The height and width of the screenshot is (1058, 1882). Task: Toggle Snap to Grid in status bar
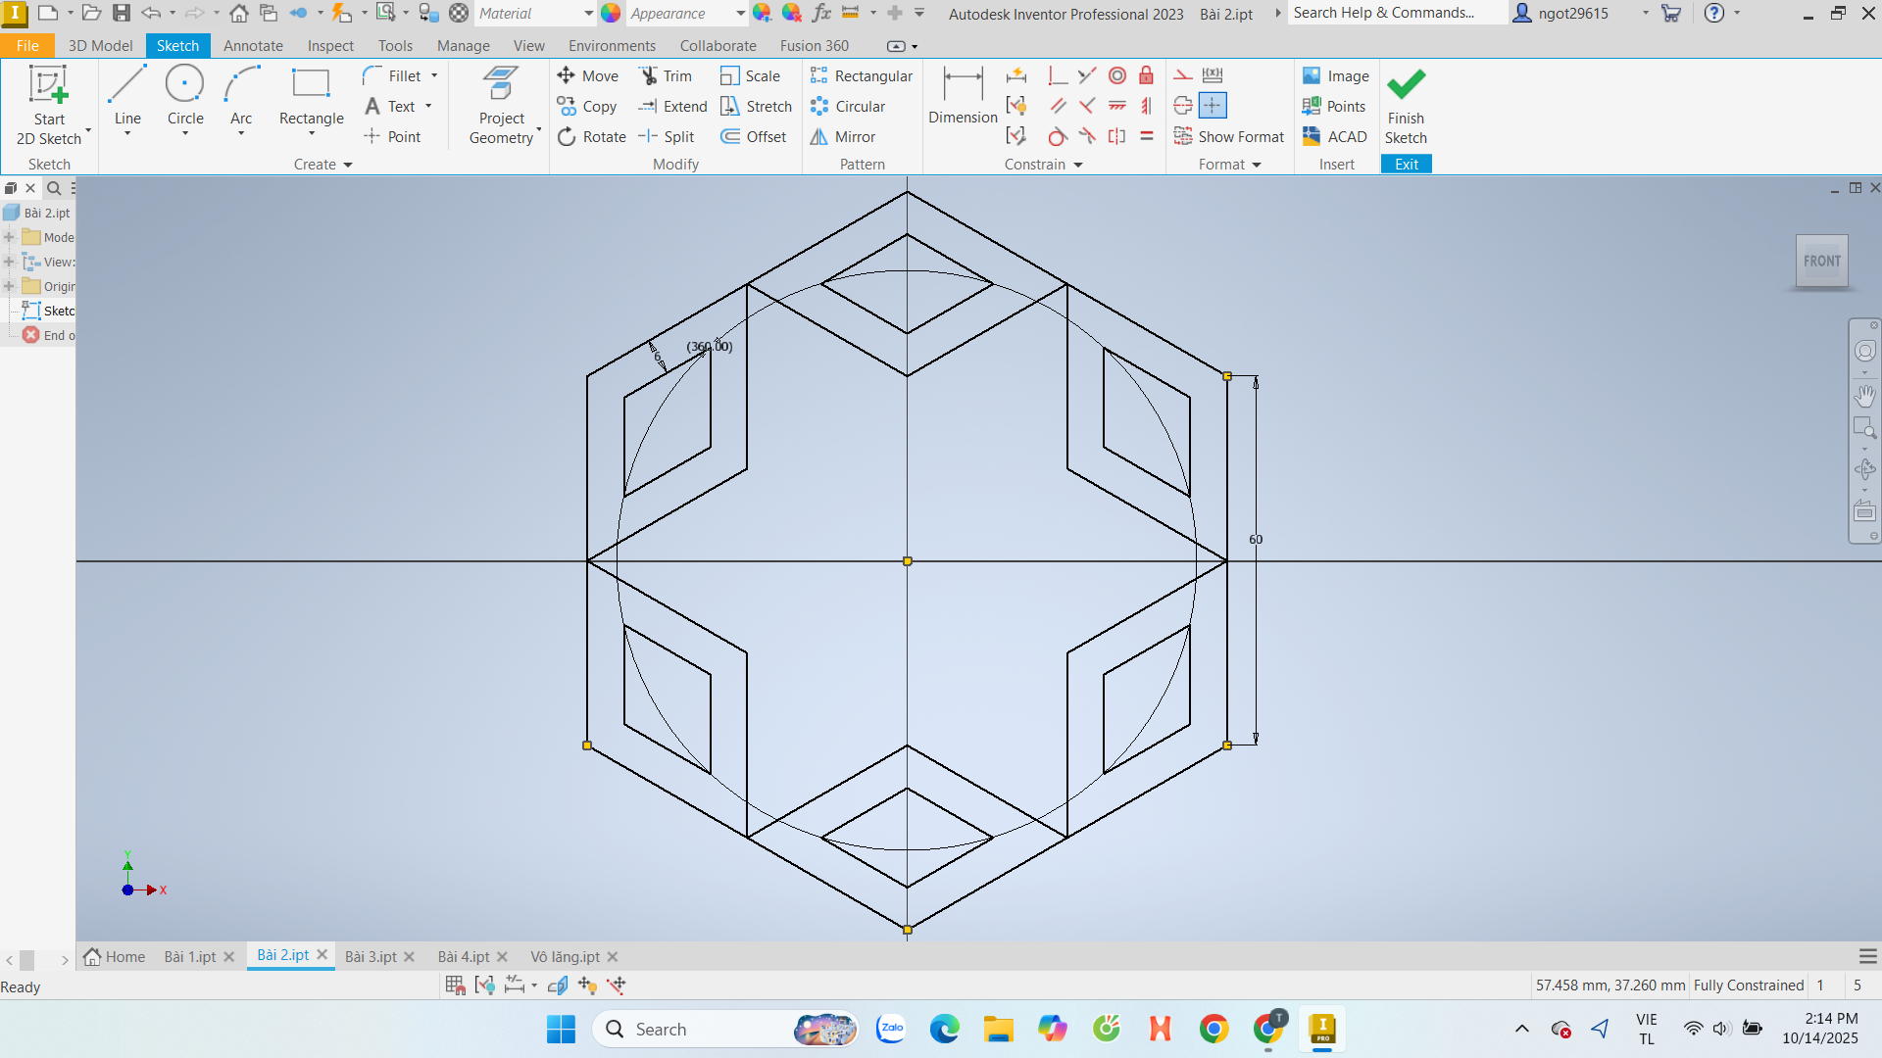(x=455, y=986)
